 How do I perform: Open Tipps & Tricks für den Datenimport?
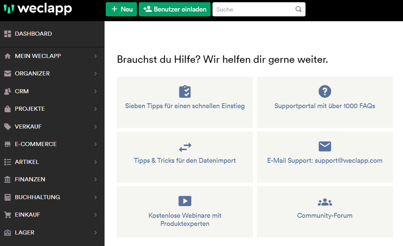(185, 157)
